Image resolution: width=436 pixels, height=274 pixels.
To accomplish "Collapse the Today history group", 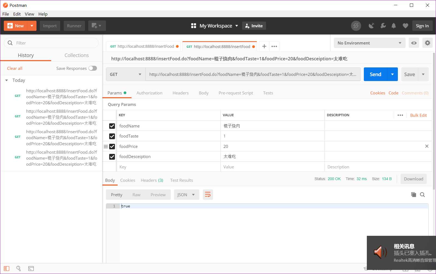I will point(7,80).
